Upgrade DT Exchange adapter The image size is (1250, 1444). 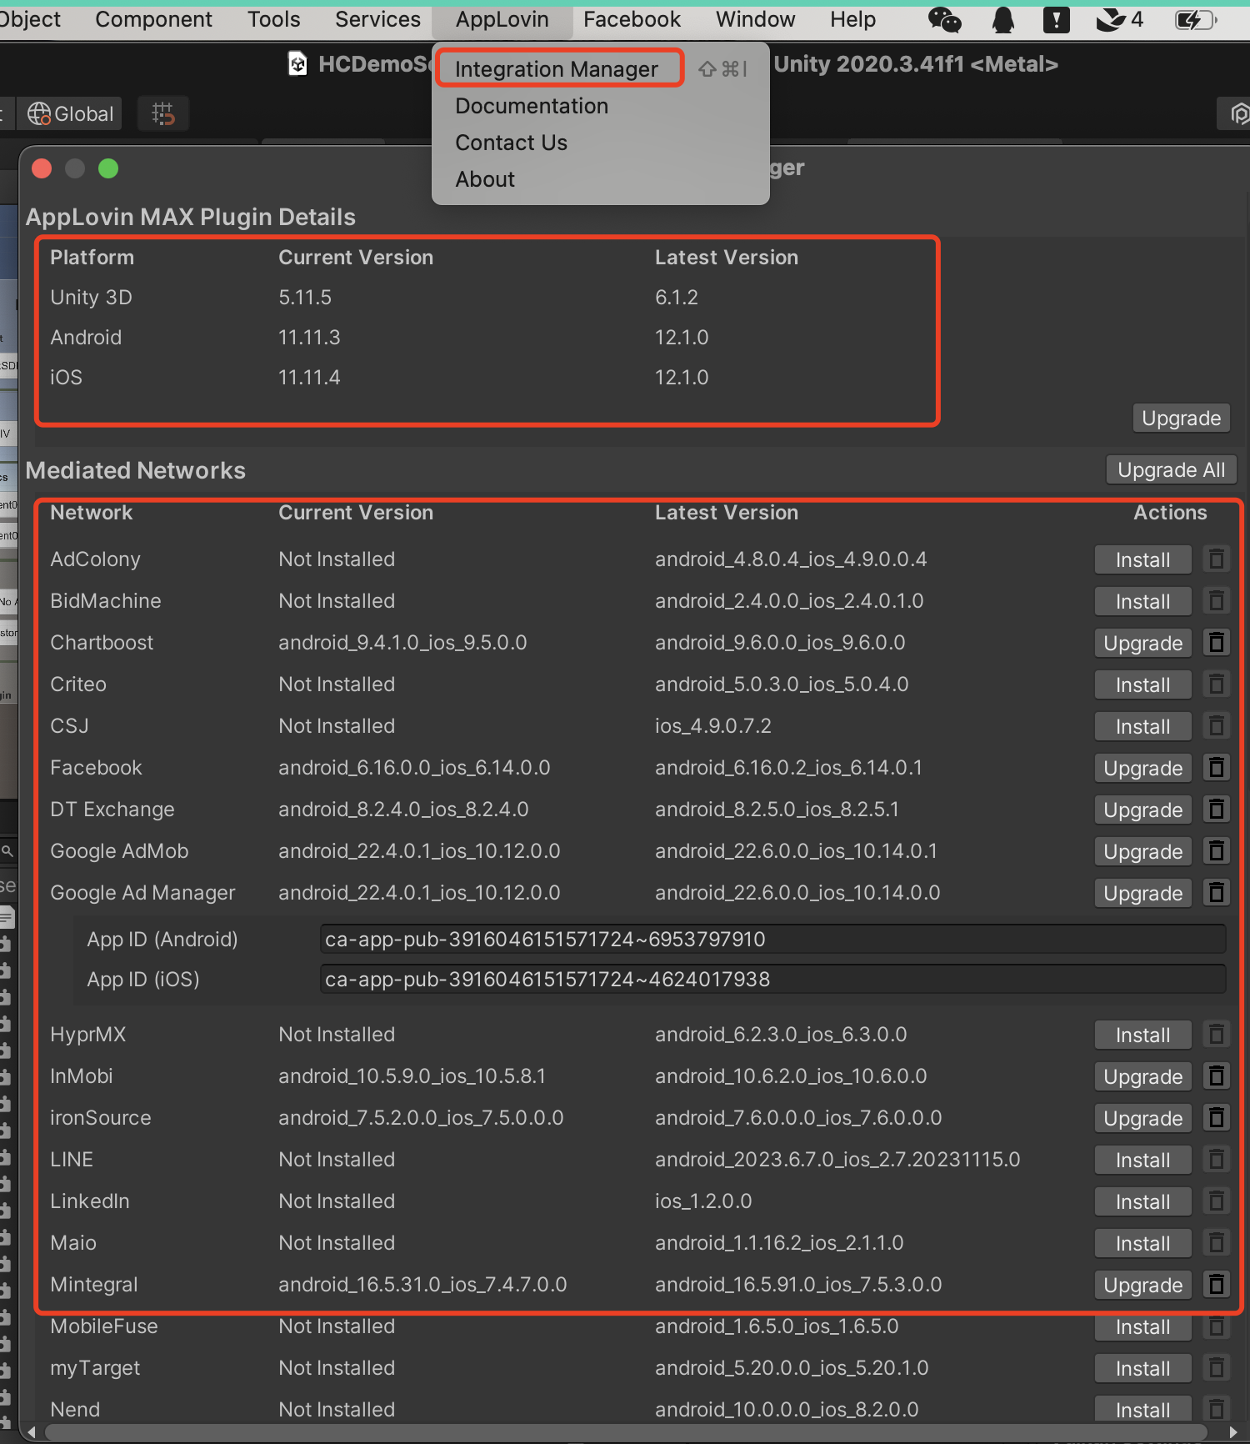pyautogui.click(x=1142, y=810)
